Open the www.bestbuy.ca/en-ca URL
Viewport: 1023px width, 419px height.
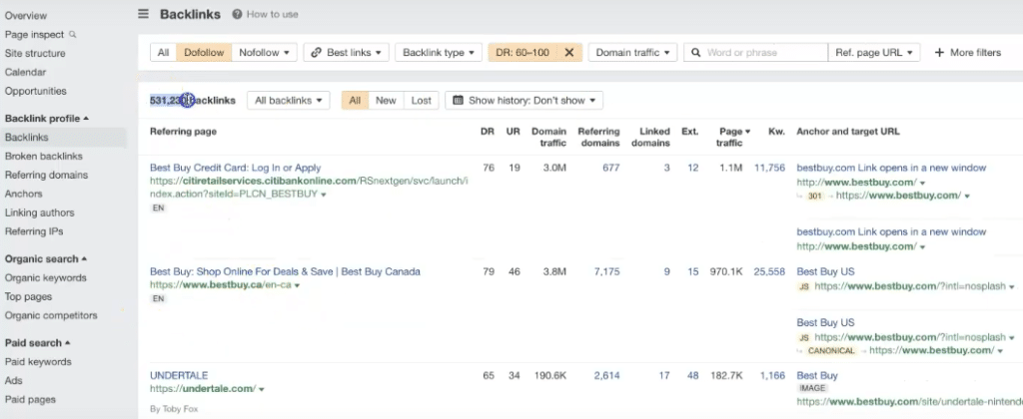(x=221, y=284)
